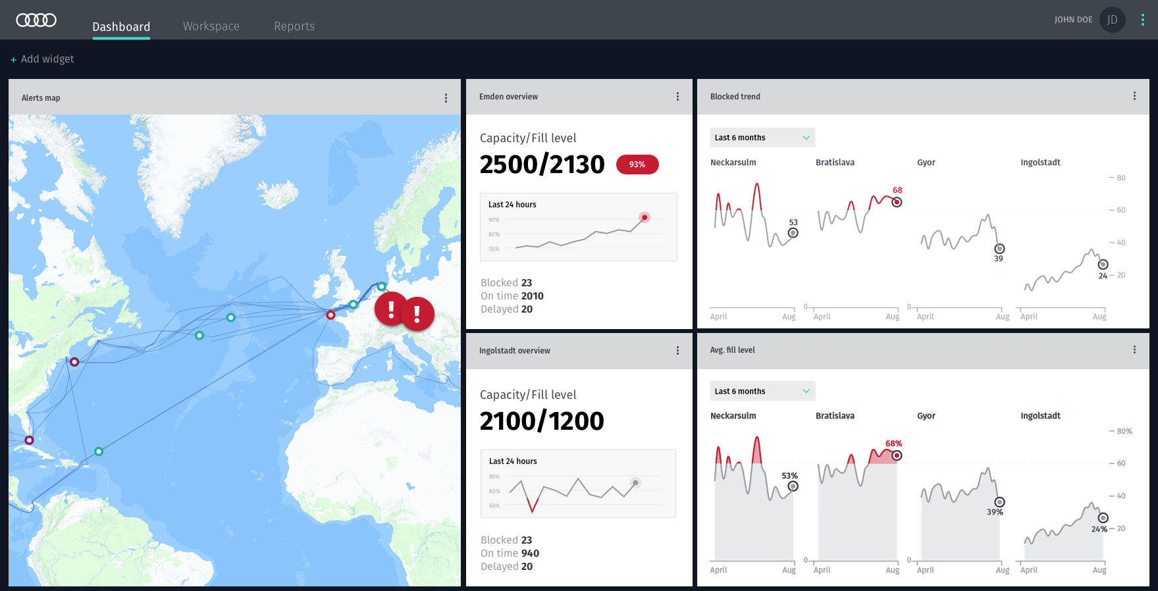Select the purple marker near Cuba

point(29,440)
